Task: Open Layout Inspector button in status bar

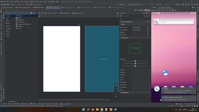Action: pos(191,104)
